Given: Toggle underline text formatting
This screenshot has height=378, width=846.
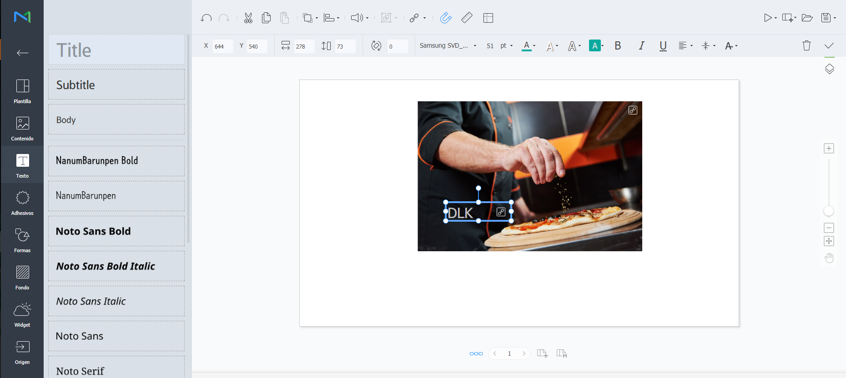Looking at the screenshot, I should click(x=663, y=46).
